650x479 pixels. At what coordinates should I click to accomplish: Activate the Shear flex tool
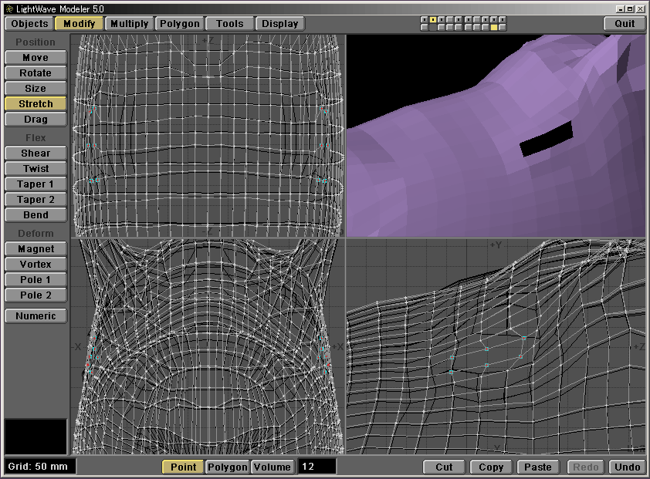coord(36,153)
